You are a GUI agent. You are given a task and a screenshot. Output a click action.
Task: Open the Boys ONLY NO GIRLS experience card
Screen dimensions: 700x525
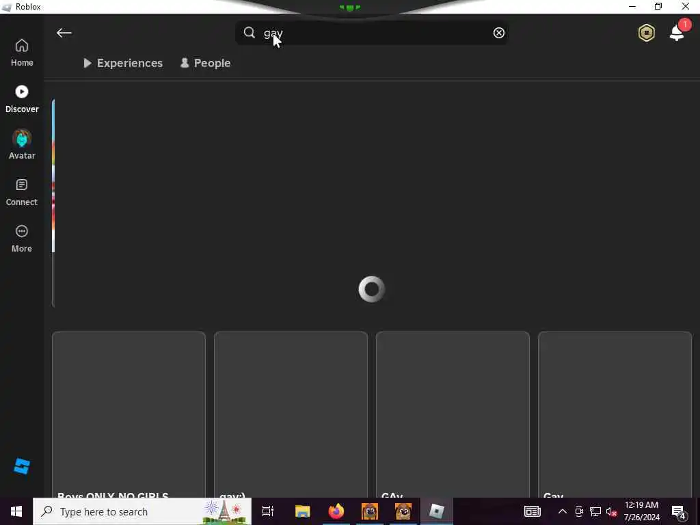[x=129, y=414]
